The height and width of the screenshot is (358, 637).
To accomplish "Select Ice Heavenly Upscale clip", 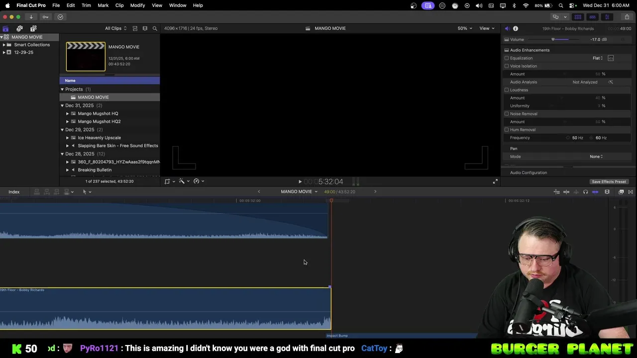I will pos(99,138).
